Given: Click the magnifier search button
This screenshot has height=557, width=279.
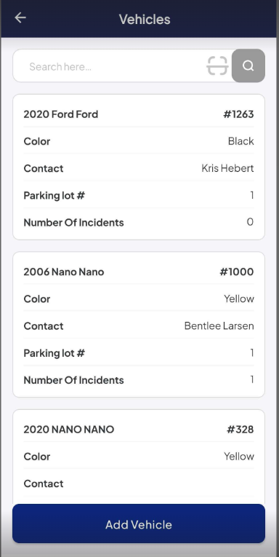Looking at the screenshot, I should click(x=248, y=66).
